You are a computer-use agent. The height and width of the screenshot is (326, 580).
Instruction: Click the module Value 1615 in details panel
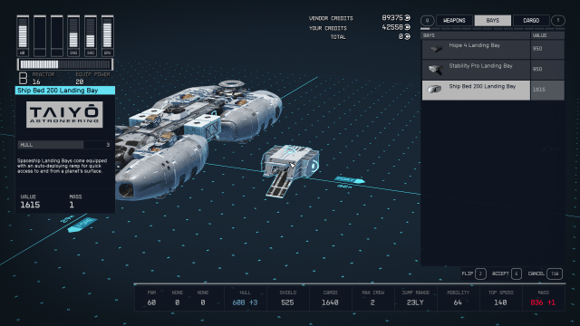tap(30, 205)
